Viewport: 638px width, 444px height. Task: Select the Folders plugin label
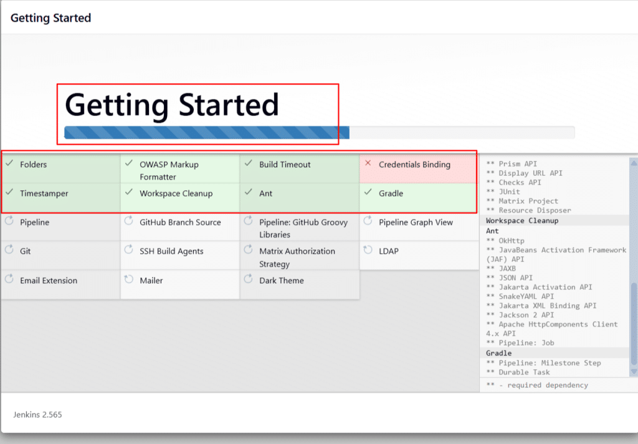[34, 165]
